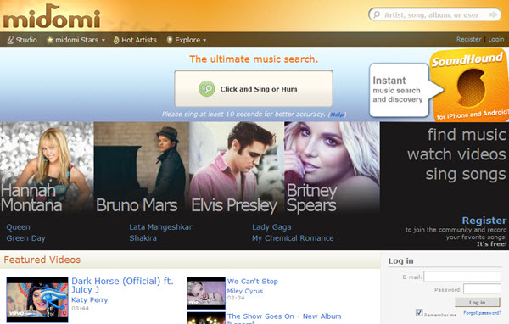Click the SoundHound app logo
The image size is (509, 324).
pos(470,86)
